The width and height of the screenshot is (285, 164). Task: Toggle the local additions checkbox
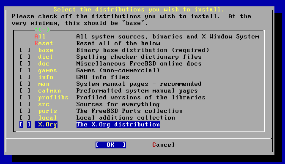point(25,118)
